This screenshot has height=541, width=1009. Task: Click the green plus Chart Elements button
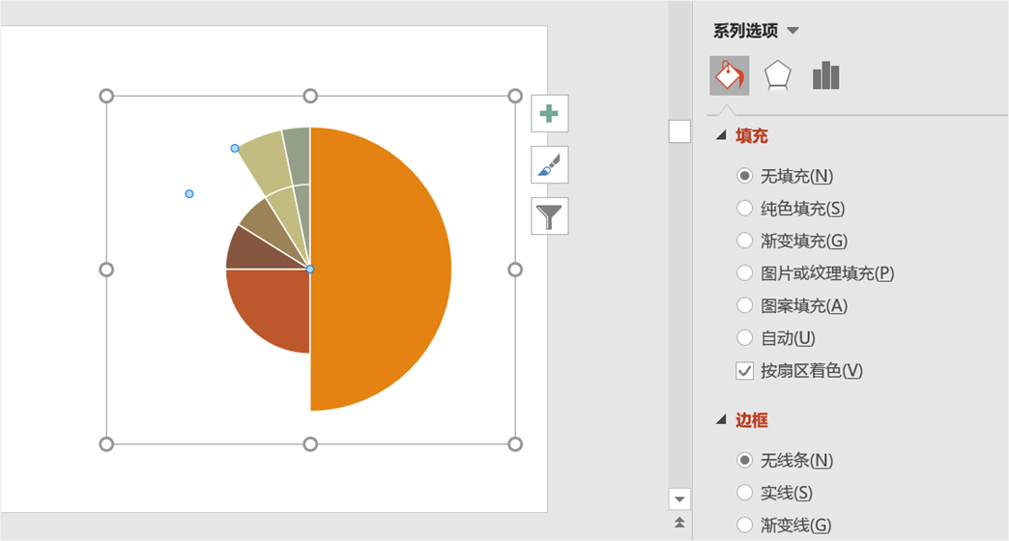[x=549, y=114]
